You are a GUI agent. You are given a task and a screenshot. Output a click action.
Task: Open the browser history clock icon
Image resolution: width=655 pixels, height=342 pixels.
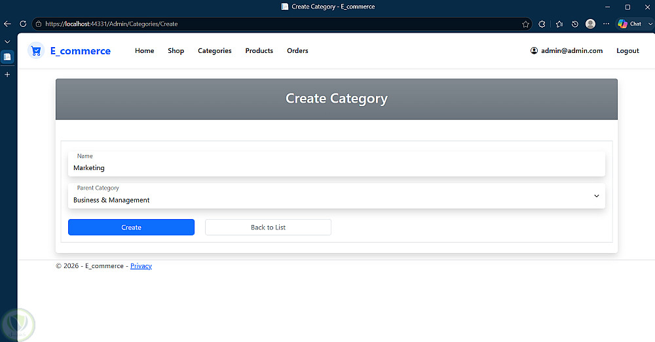pos(575,24)
